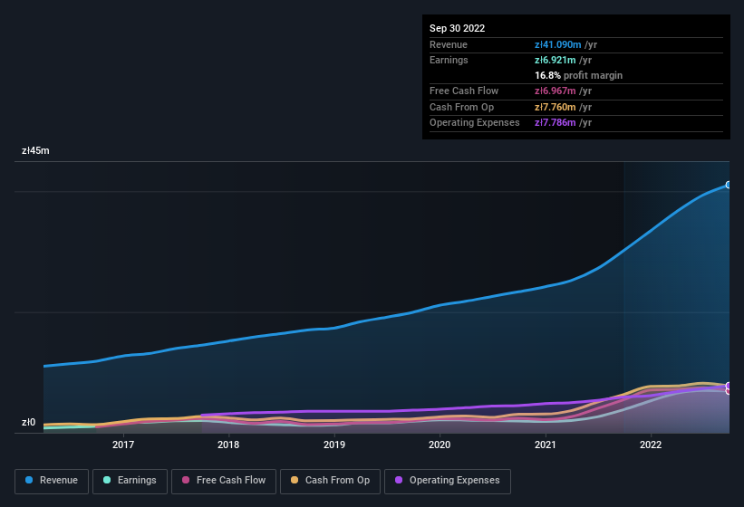Click the 2020 x-axis label
Viewport: 744px width, 507px height.
point(440,445)
